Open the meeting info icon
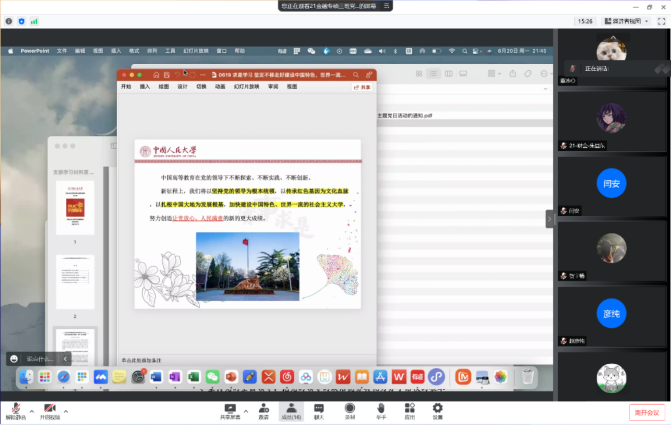The image size is (671, 425). point(9,21)
